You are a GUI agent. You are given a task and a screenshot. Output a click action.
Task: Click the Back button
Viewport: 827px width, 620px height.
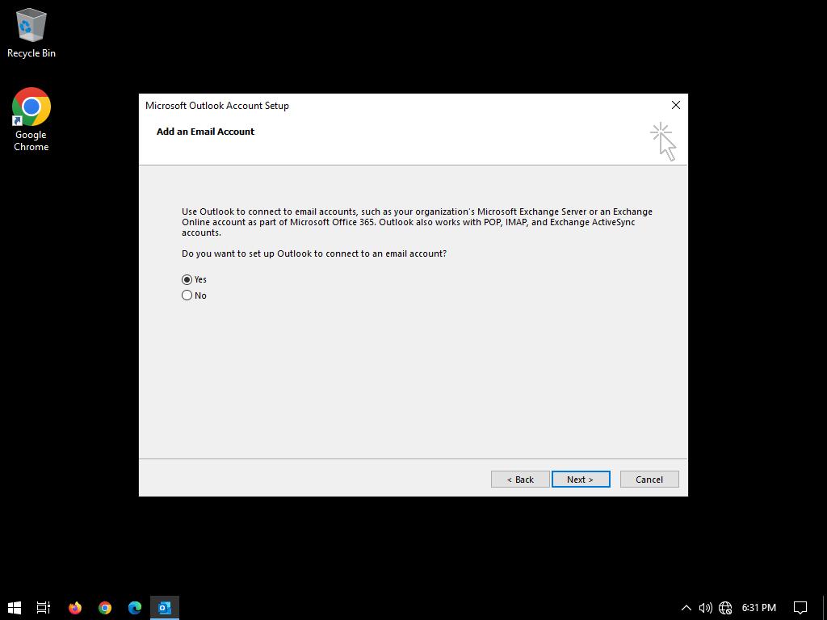coord(520,480)
